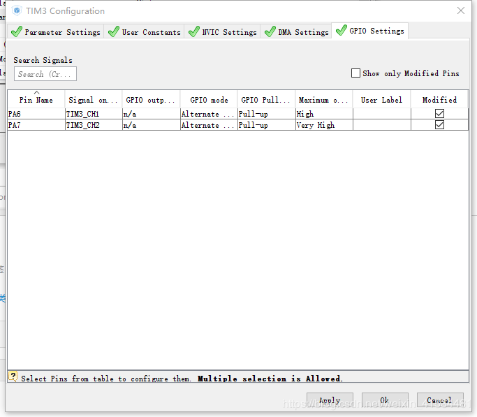Click green checkmark on DMA Settings tab
Viewport: 477px width, 417px height.
coord(270,31)
